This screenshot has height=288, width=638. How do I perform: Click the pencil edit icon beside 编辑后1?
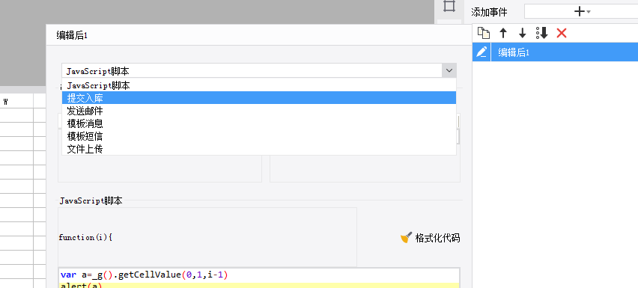pos(481,52)
